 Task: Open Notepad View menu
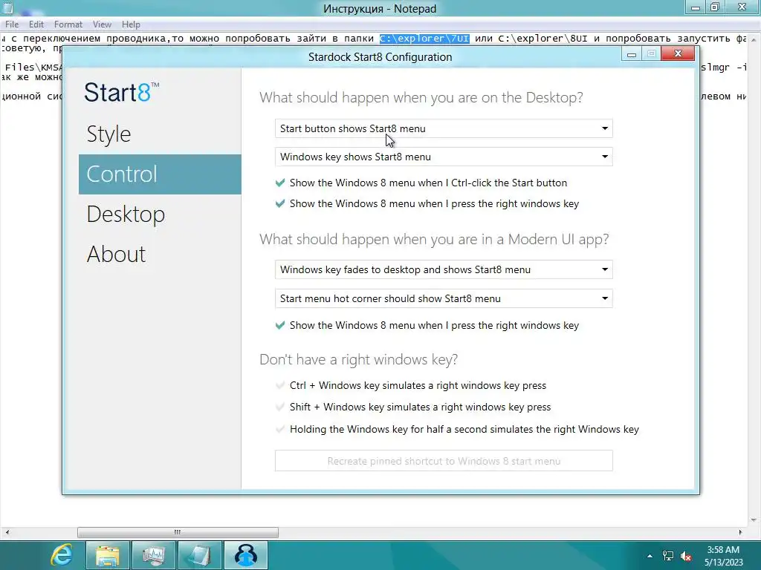(102, 24)
